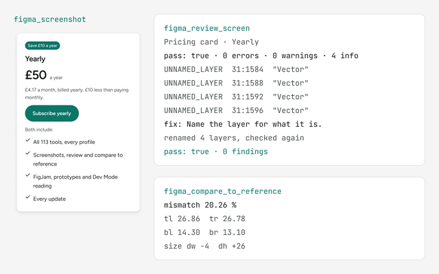Viewport: 439px width, 274px height.
Task: Click 'FigJam, prototypes and Dev Mode reading'
Action: pyautogui.click(x=75, y=181)
